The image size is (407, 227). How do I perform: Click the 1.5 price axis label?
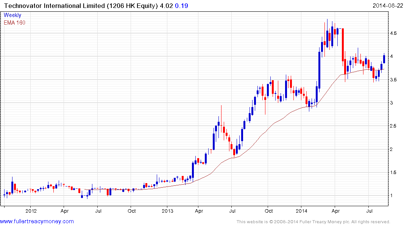(393, 172)
